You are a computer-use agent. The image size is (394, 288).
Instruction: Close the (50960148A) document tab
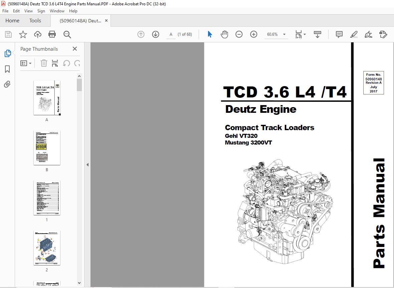[106, 21]
